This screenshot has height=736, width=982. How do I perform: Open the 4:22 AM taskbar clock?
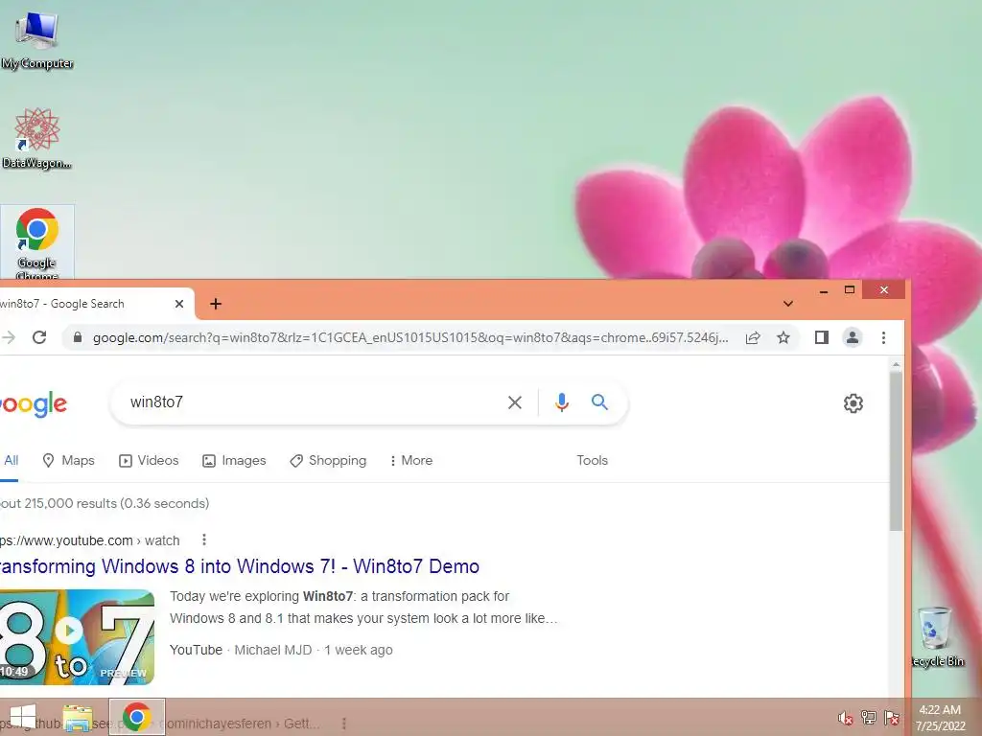tap(940, 718)
